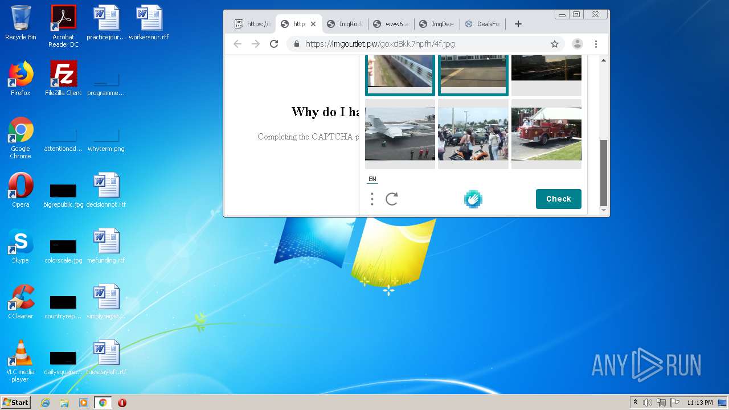Select the red fire truck tile
This screenshot has width=729, height=410.
(546, 134)
